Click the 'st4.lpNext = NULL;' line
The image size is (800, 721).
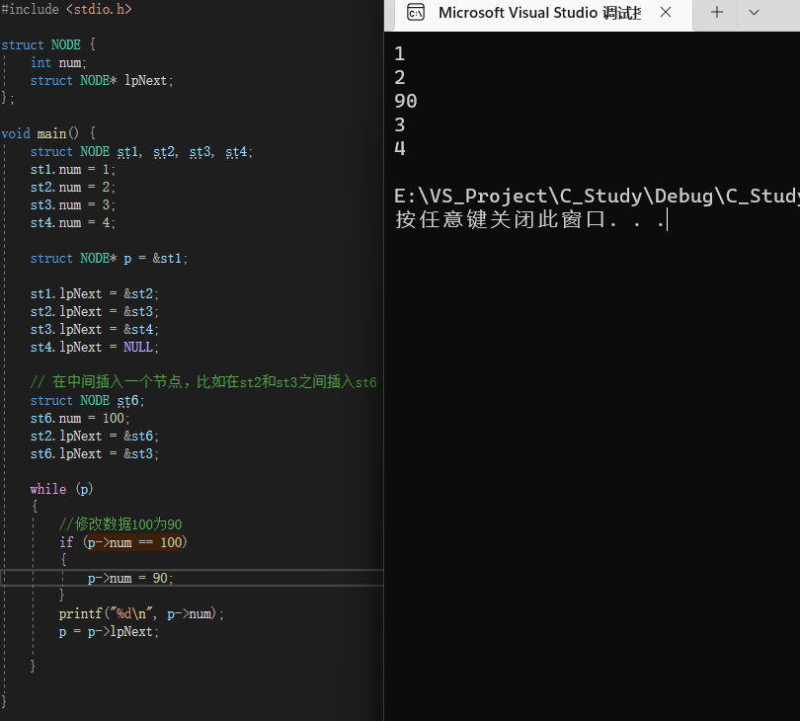coord(95,347)
